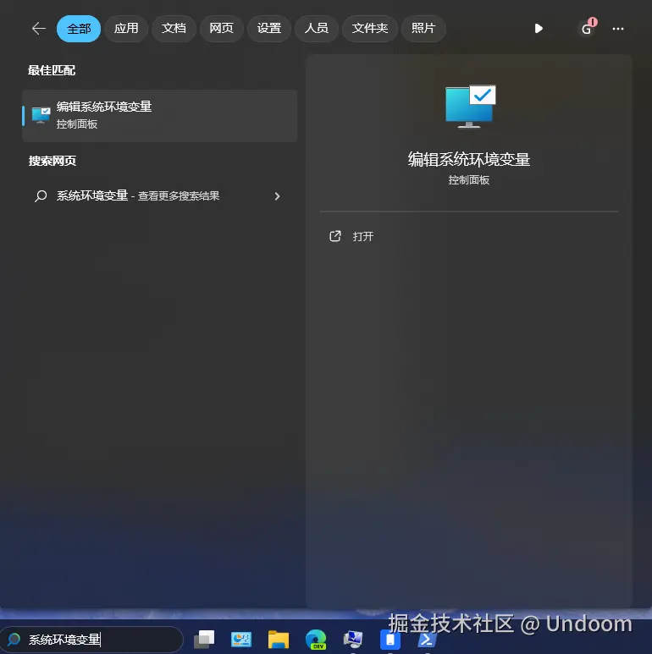Switch to the 人员 filter tab
The image size is (652, 654).
317,29
